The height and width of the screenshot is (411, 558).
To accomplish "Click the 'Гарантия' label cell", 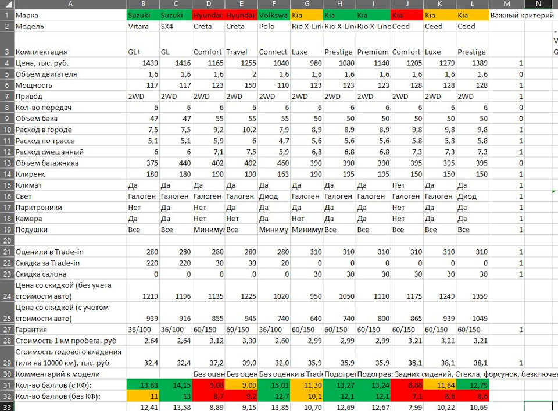I will click(70, 330).
